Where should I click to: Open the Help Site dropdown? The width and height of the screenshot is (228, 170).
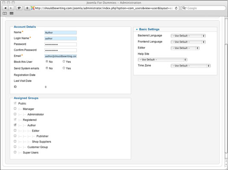tap(162, 60)
